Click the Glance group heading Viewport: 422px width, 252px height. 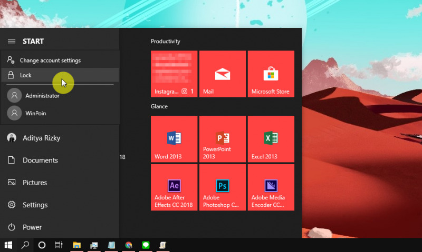(159, 106)
